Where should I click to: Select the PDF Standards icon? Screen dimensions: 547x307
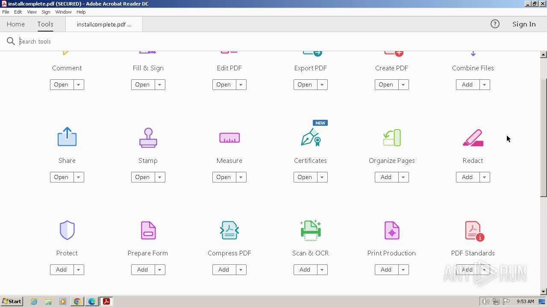coord(474,231)
